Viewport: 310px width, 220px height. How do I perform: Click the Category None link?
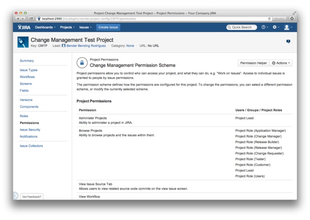pos(130,46)
